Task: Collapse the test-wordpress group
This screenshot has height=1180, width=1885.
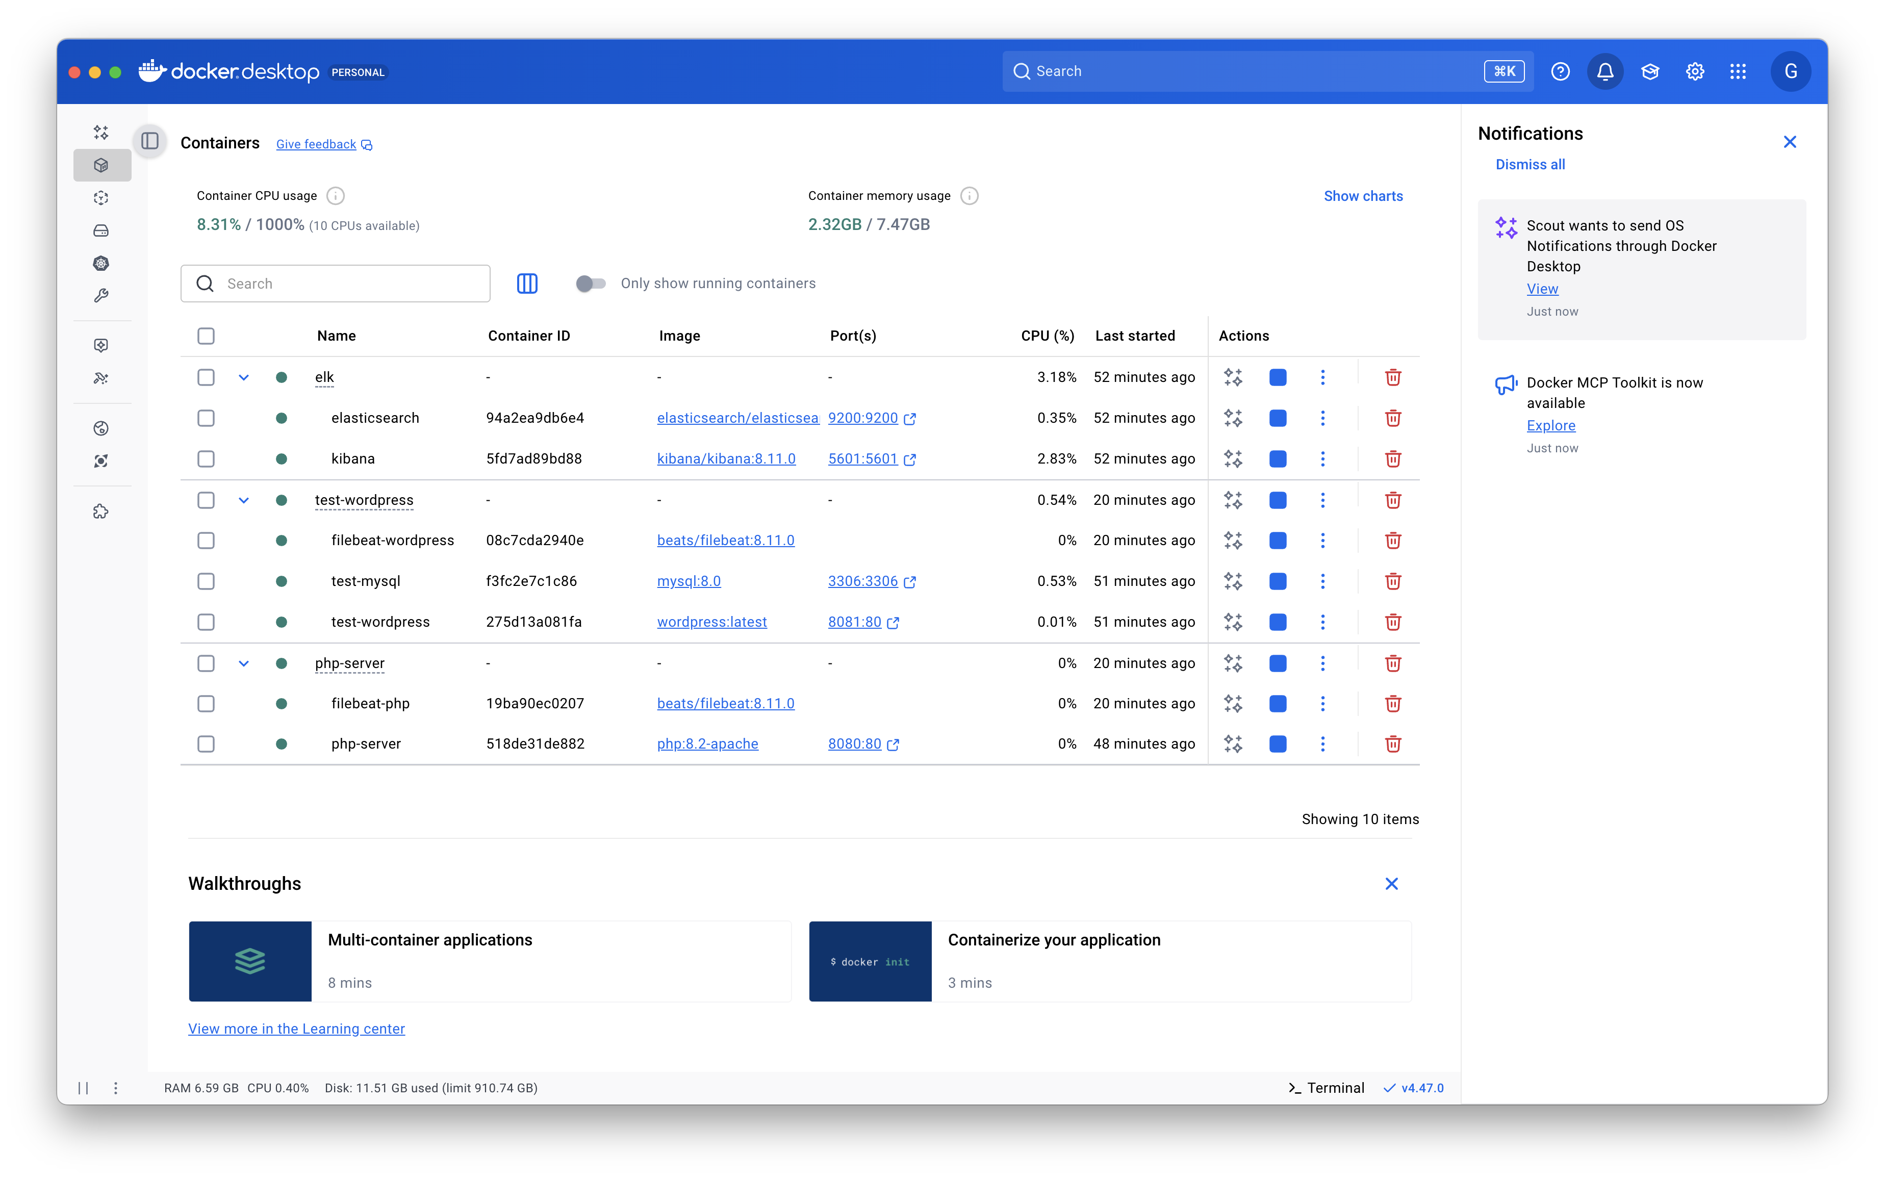Action: coord(243,500)
